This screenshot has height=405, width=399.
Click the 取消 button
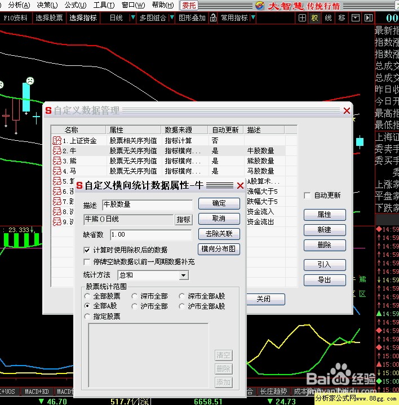coord(219,219)
